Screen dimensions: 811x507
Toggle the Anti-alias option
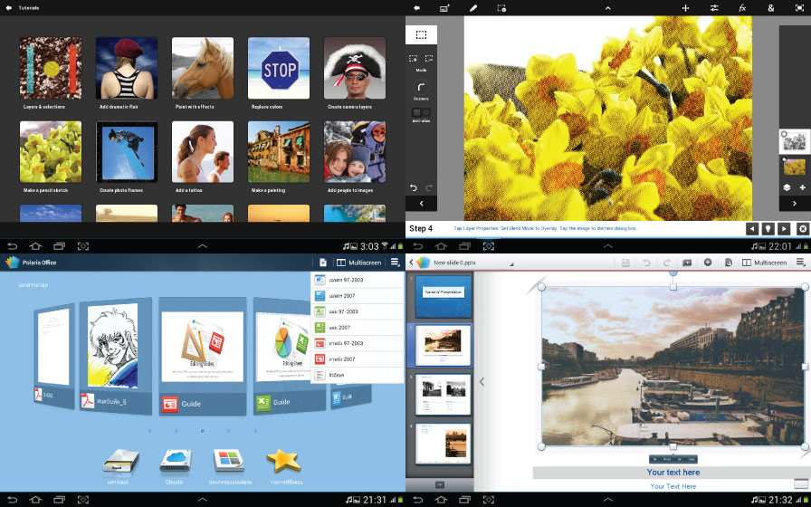click(421, 113)
